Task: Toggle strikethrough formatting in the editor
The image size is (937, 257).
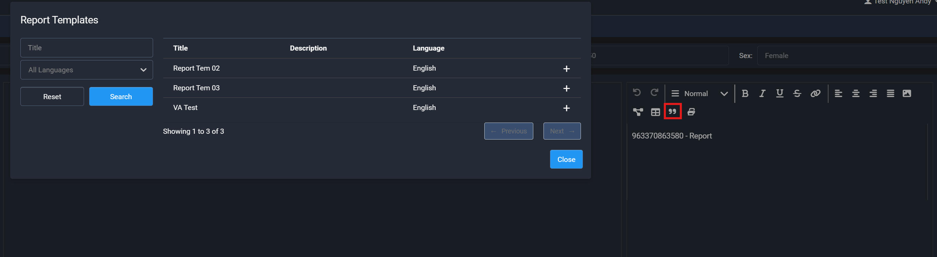Action: tap(797, 94)
